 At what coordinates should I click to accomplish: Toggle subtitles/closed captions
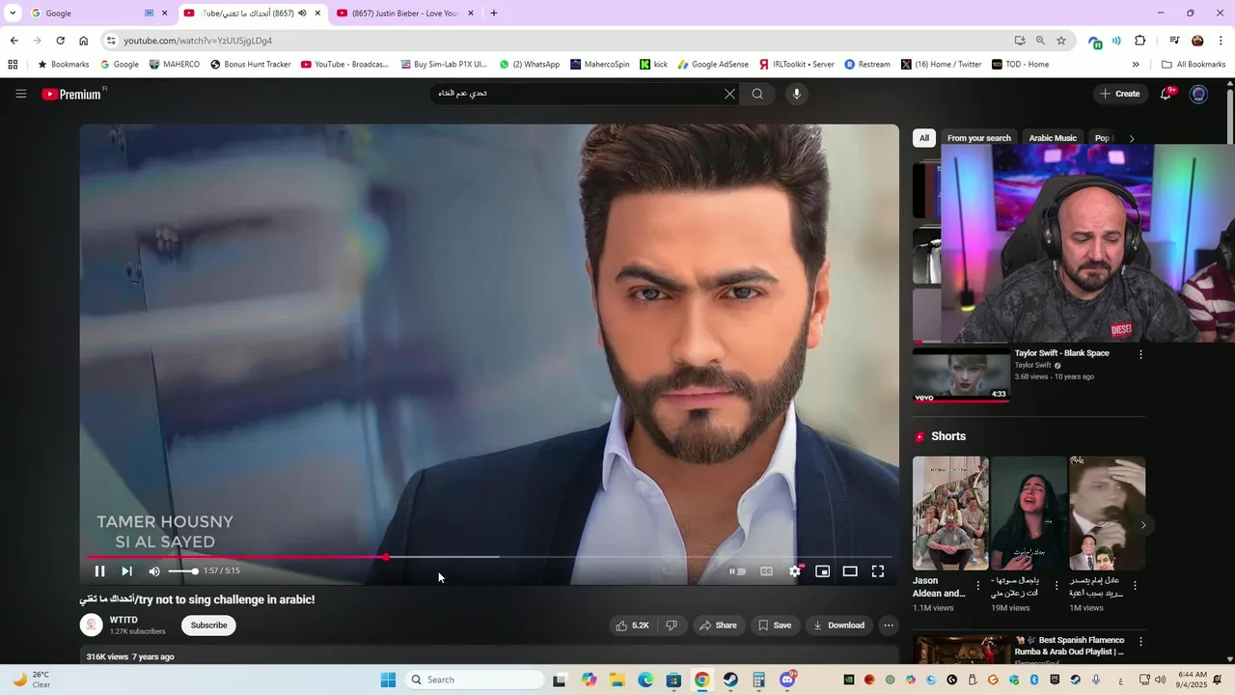click(767, 571)
